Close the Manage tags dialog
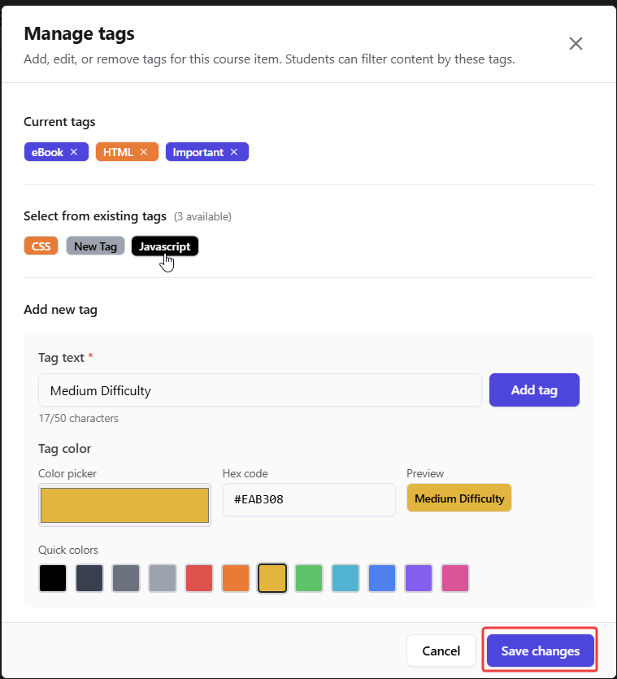 click(576, 44)
